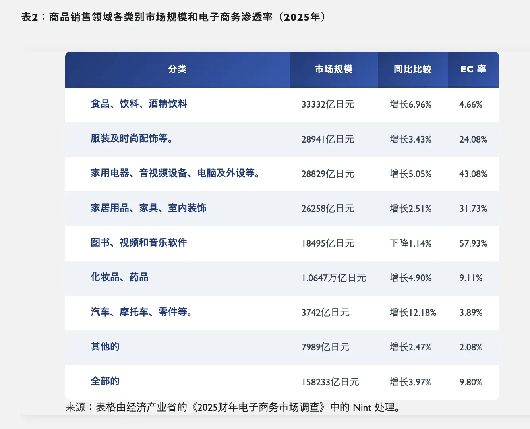The image size is (530, 429).
Task: Select the row label "家用电器、音视频设备、电脑及外设等。"
Action: coord(175,173)
